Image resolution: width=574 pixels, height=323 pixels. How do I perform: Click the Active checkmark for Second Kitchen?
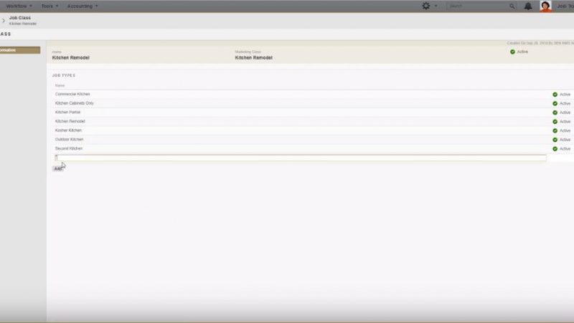[x=555, y=148]
